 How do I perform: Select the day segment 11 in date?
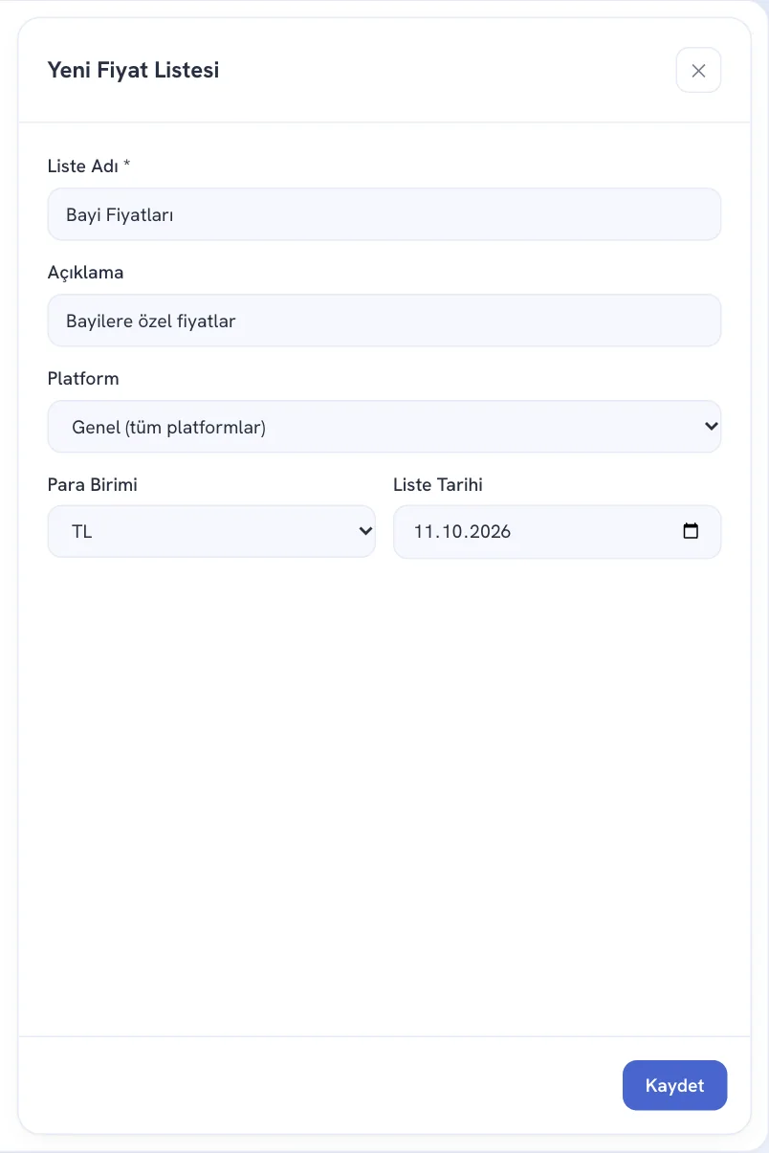tap(423, 532)
